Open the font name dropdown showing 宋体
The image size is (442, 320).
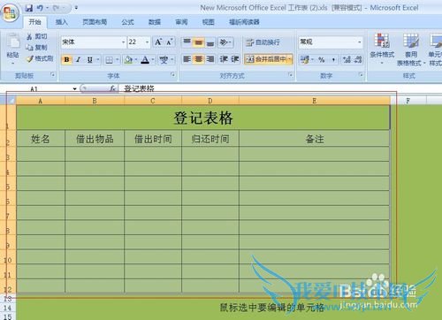123,42
